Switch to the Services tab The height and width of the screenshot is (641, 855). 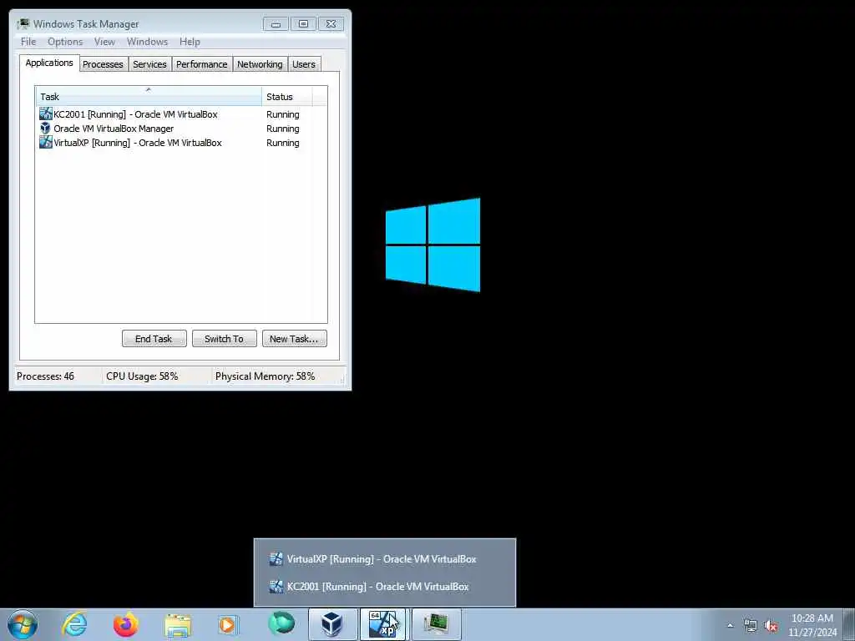coord(149,64)
